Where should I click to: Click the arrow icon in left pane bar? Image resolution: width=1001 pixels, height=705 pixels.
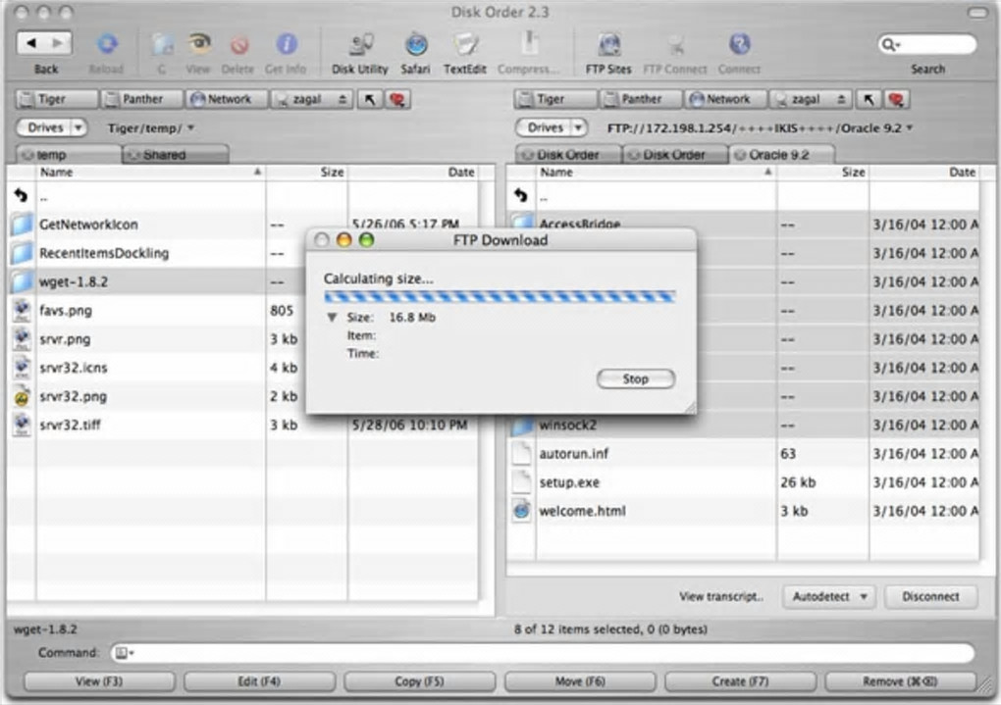[370, 100]
